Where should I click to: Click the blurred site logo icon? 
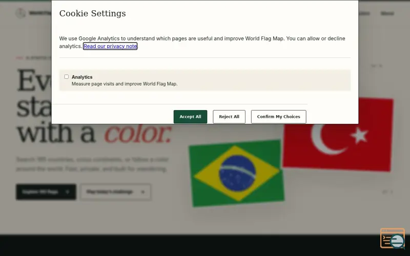tap(20, 13)
